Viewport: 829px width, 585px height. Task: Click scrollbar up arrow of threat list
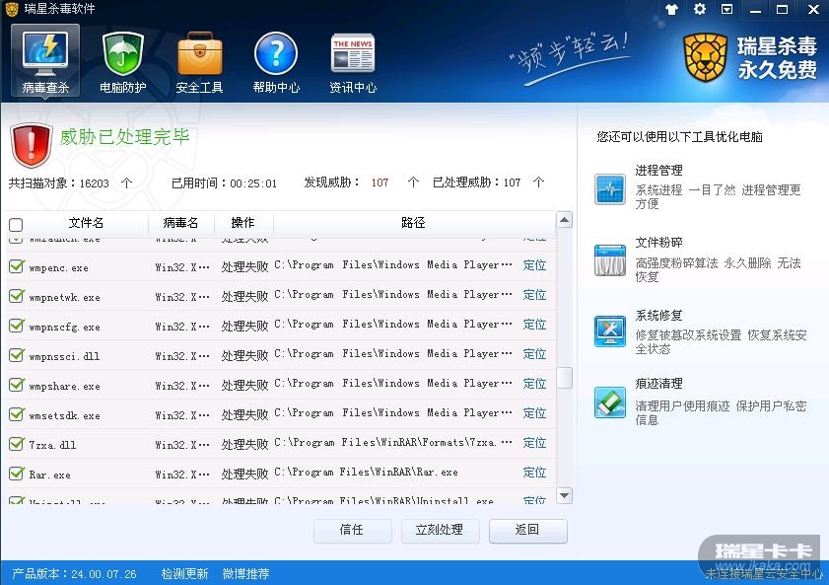564,220
